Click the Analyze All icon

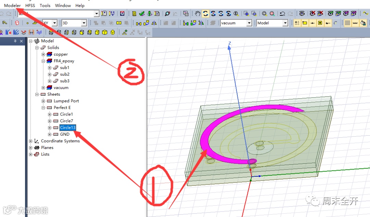[x=149, y=14]
